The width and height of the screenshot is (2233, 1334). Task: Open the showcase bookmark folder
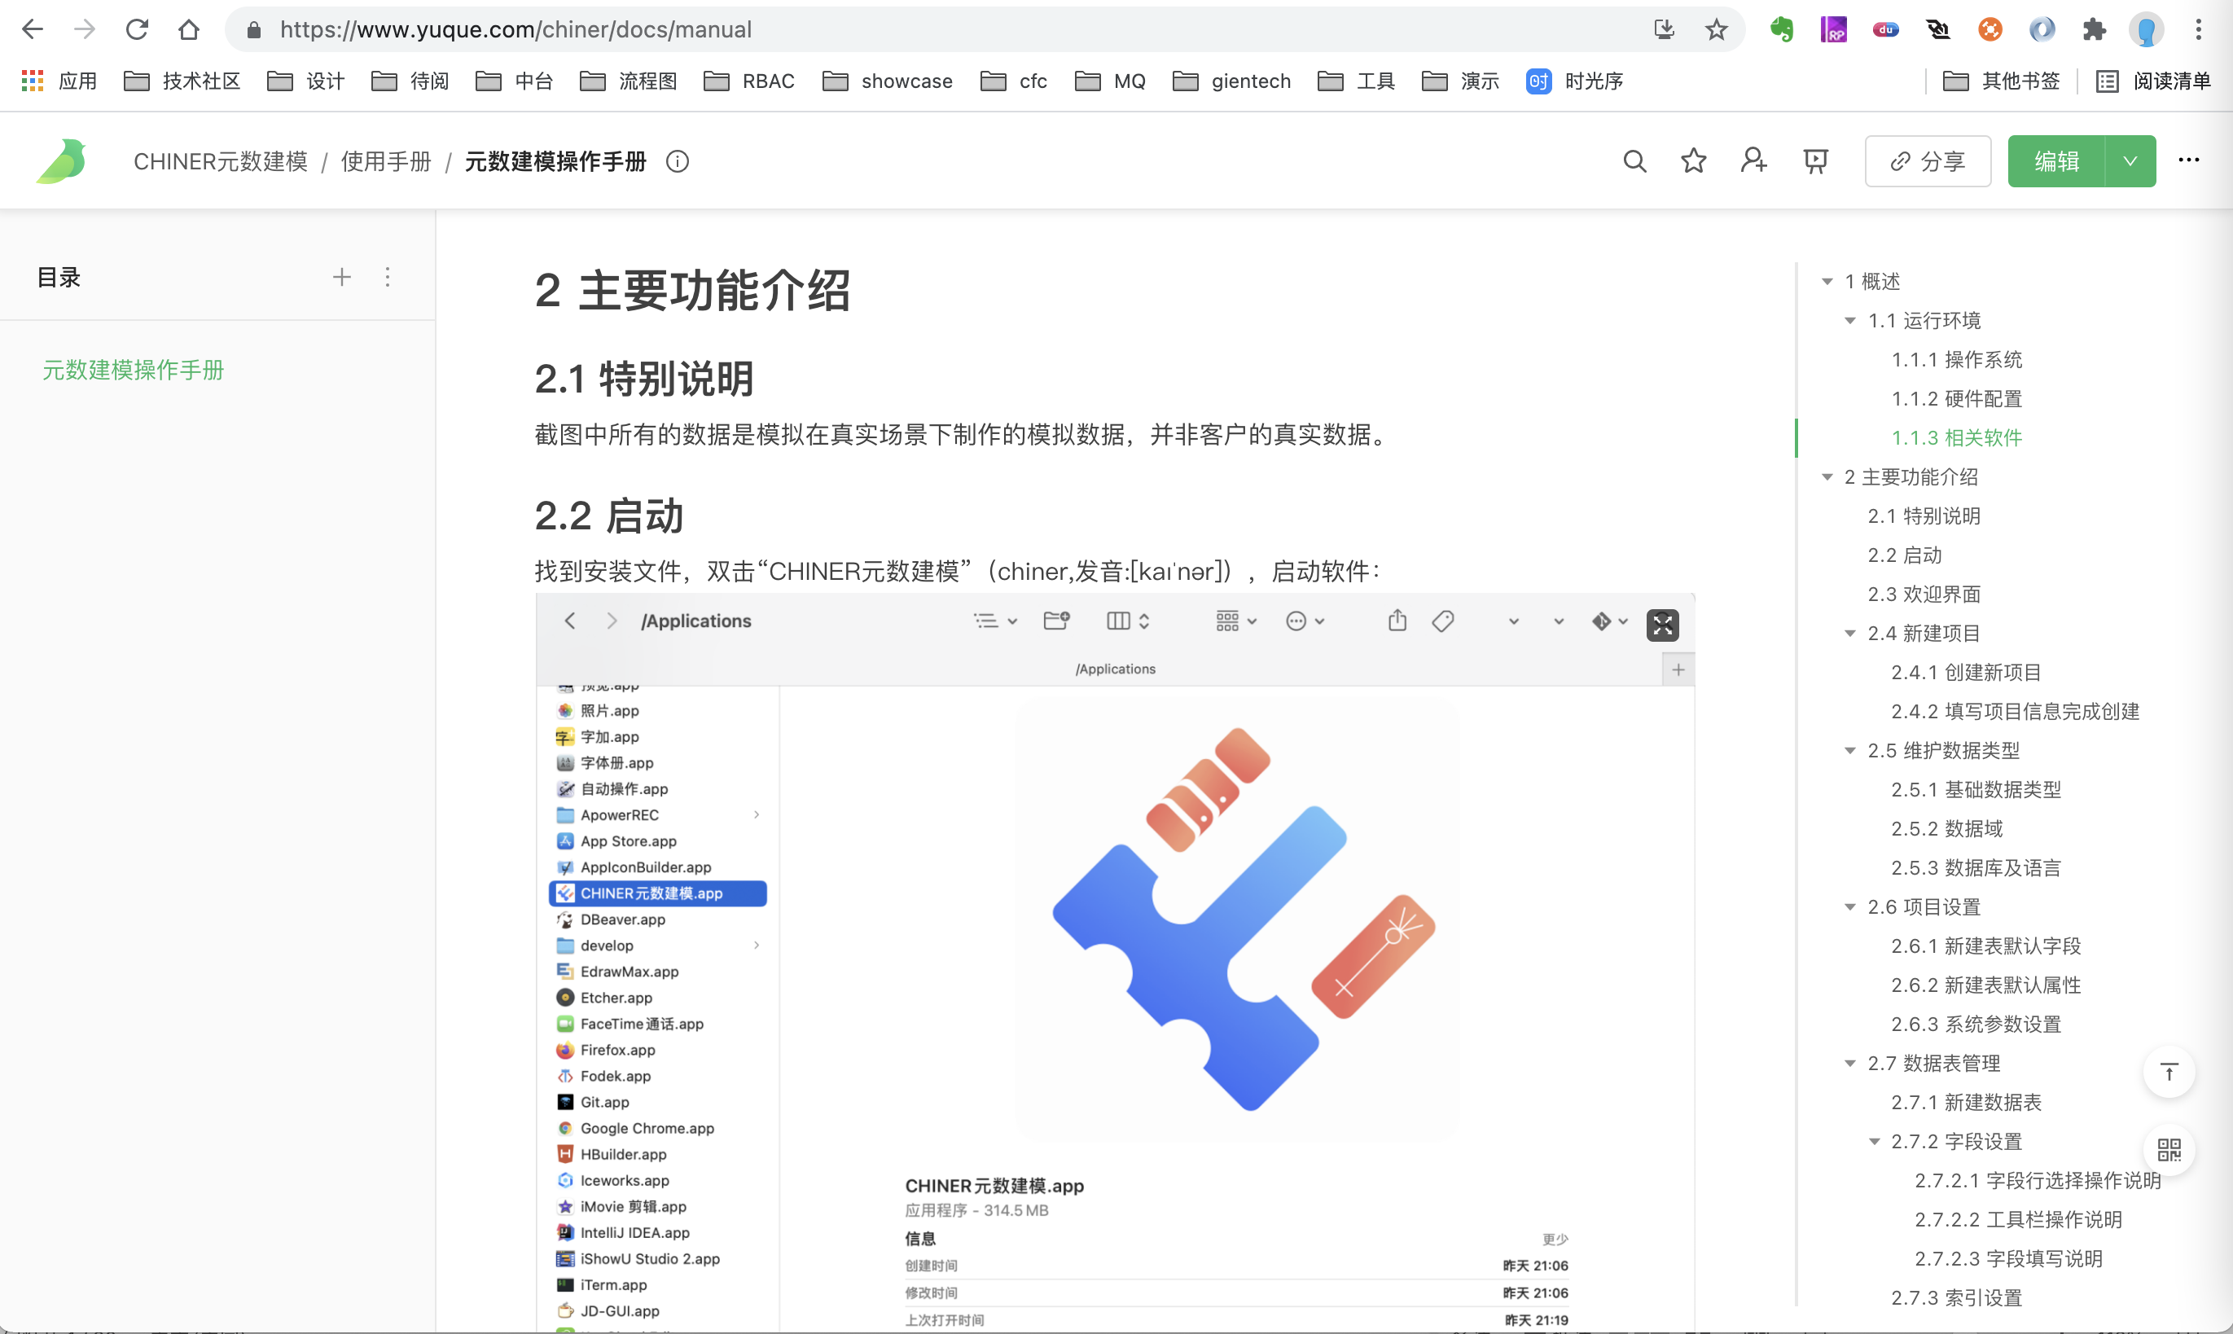pyautogui.click(x=888, y=81)
